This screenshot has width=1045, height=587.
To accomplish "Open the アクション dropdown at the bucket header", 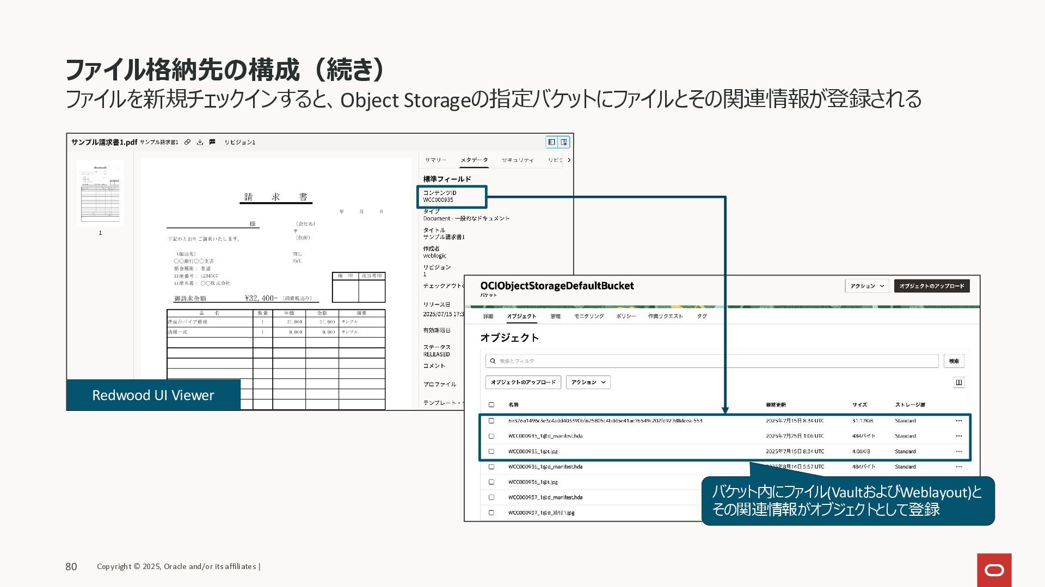I will coord(866,286).
